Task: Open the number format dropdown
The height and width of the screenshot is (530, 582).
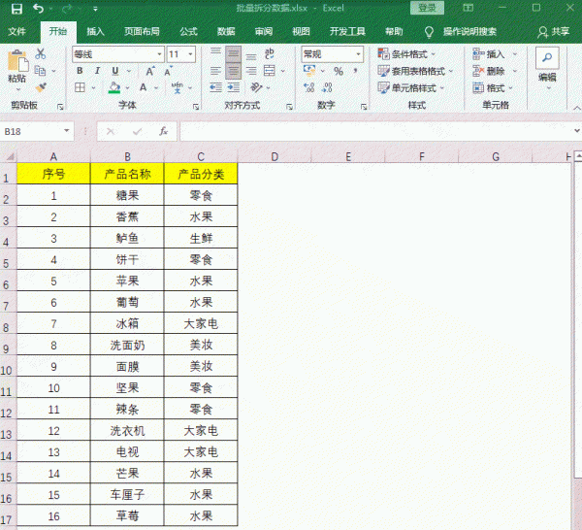Action: click(359, 54)
